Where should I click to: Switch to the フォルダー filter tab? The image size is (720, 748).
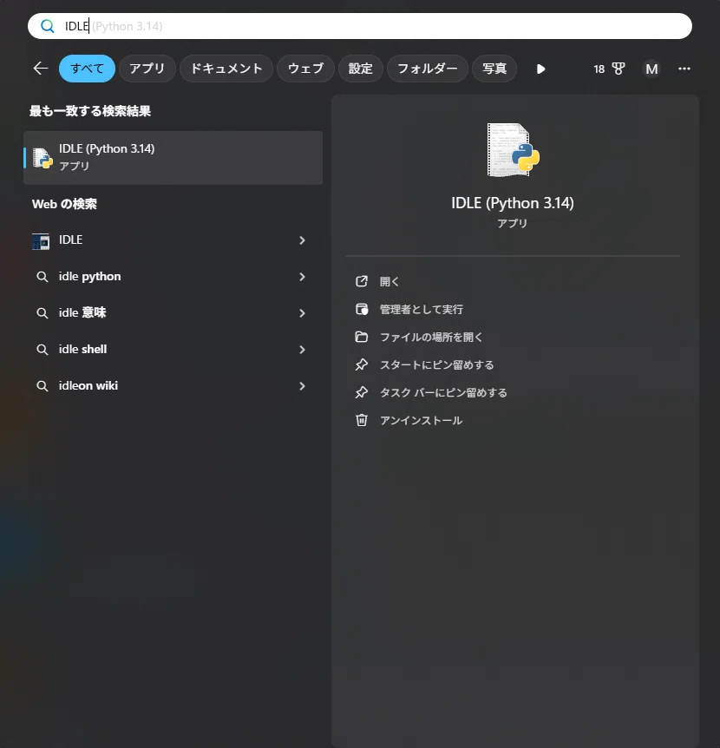(x=428, y=69)
